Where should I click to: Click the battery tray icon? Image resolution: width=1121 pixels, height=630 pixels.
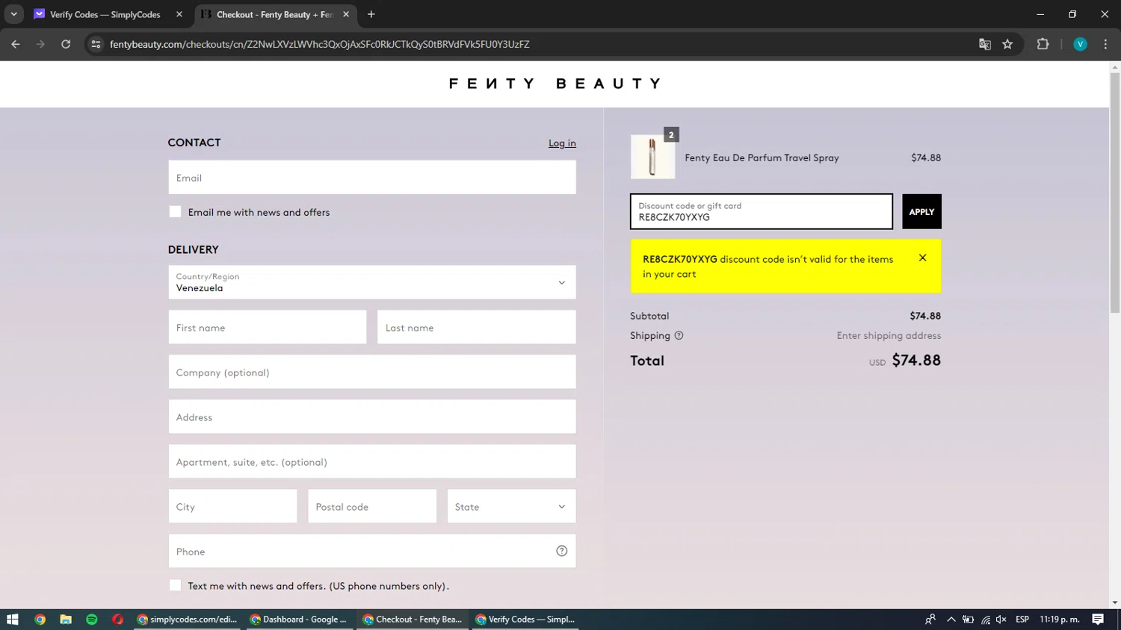pos(968,620)
